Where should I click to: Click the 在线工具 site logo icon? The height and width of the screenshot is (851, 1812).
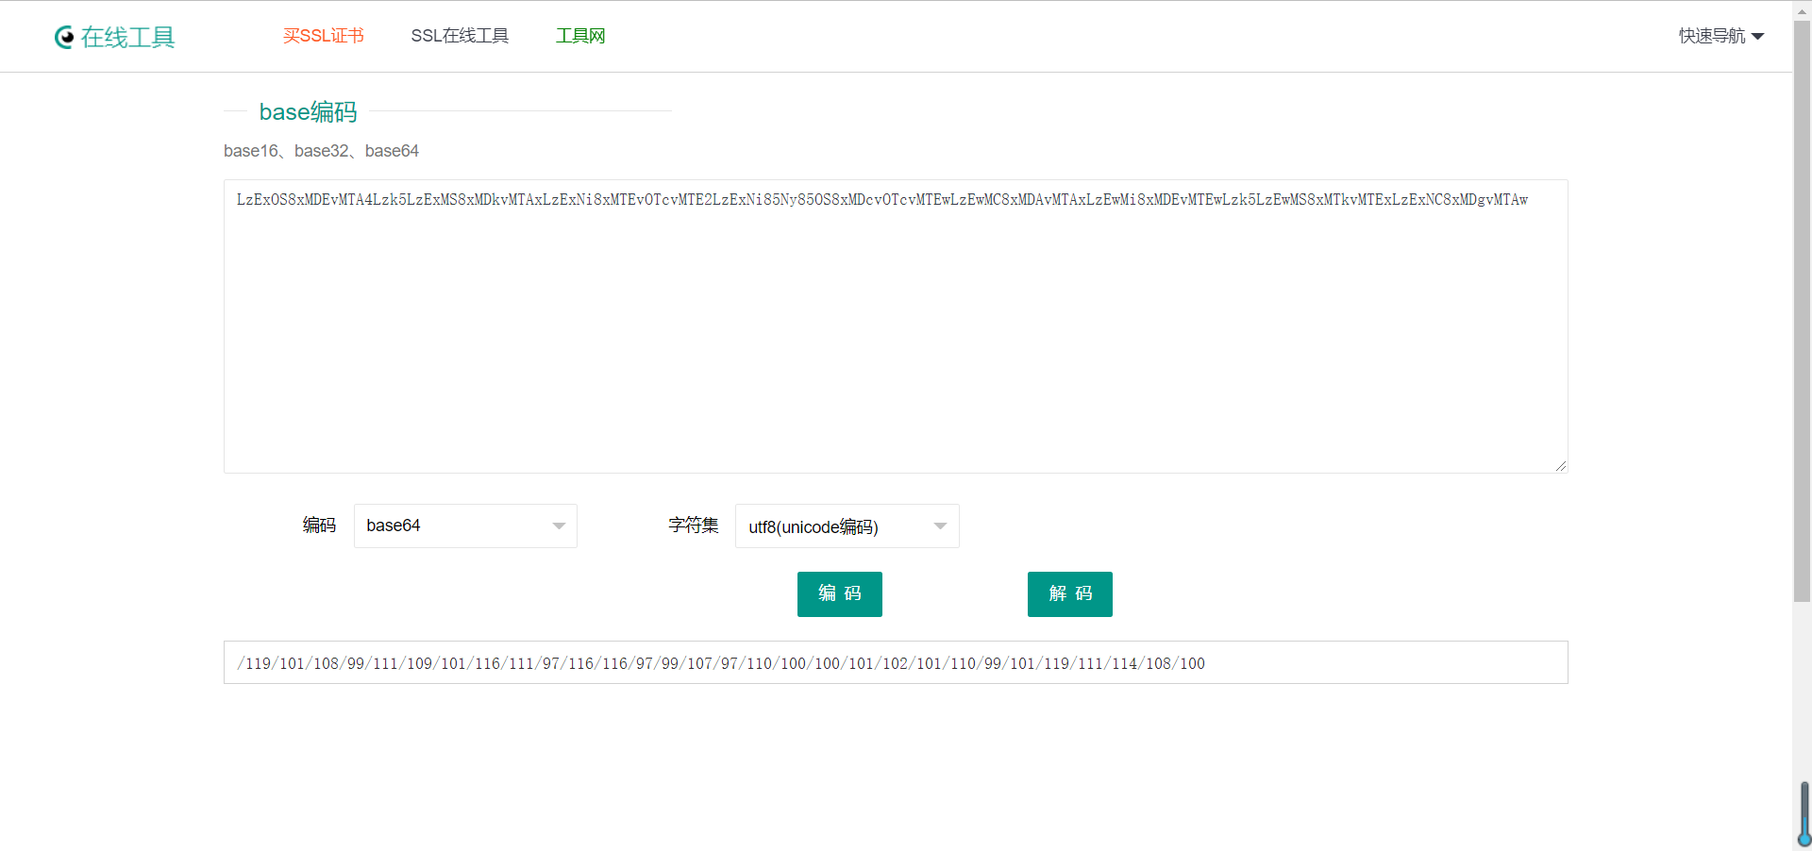64,37
